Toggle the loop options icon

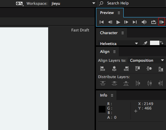pyautogui.click(x=153, y=22)
